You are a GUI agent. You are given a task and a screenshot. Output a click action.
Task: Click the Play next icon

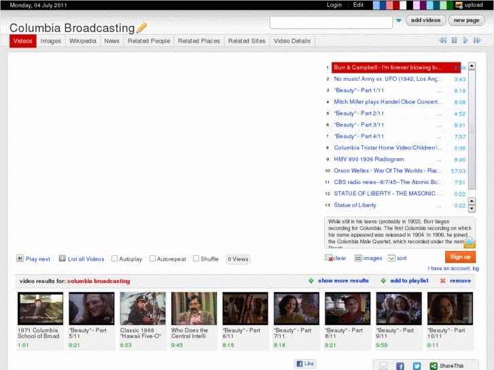point(20,259)
